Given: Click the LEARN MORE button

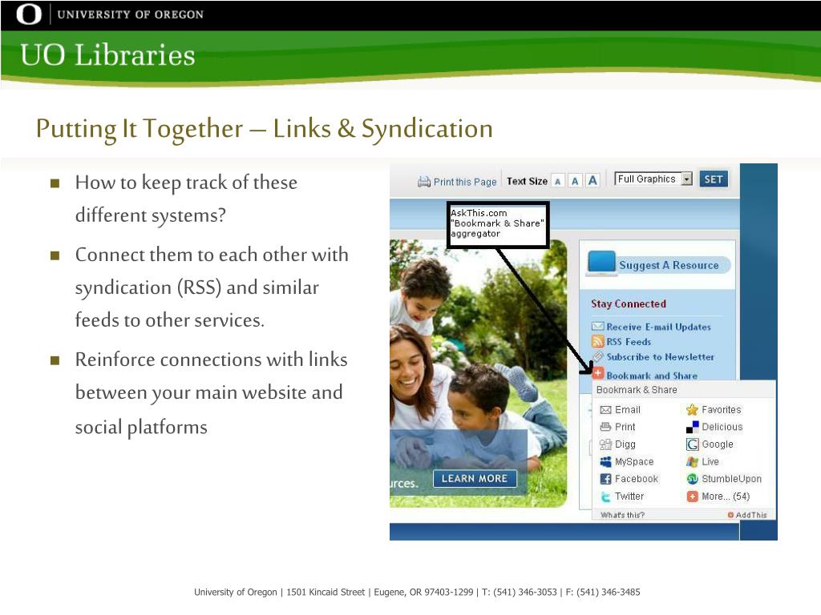Looking at the screenshot, I should coord(475,479).
